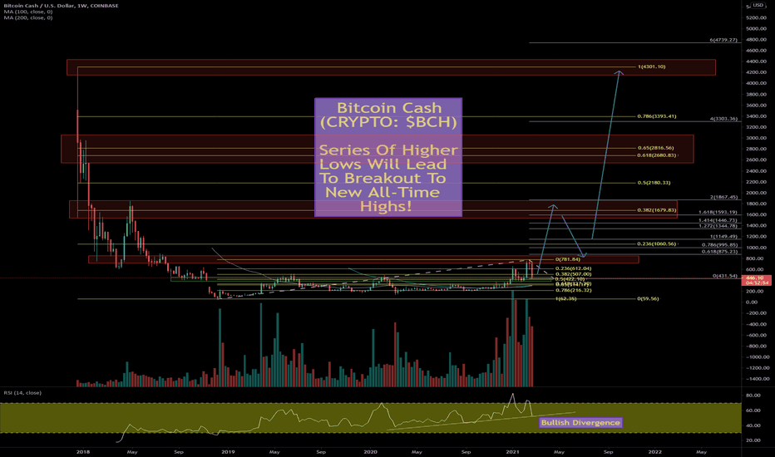The width and height of the screenshot is (775, 457).
Task: Click 4000.00 on the price axis
Action: click(756, 83)
